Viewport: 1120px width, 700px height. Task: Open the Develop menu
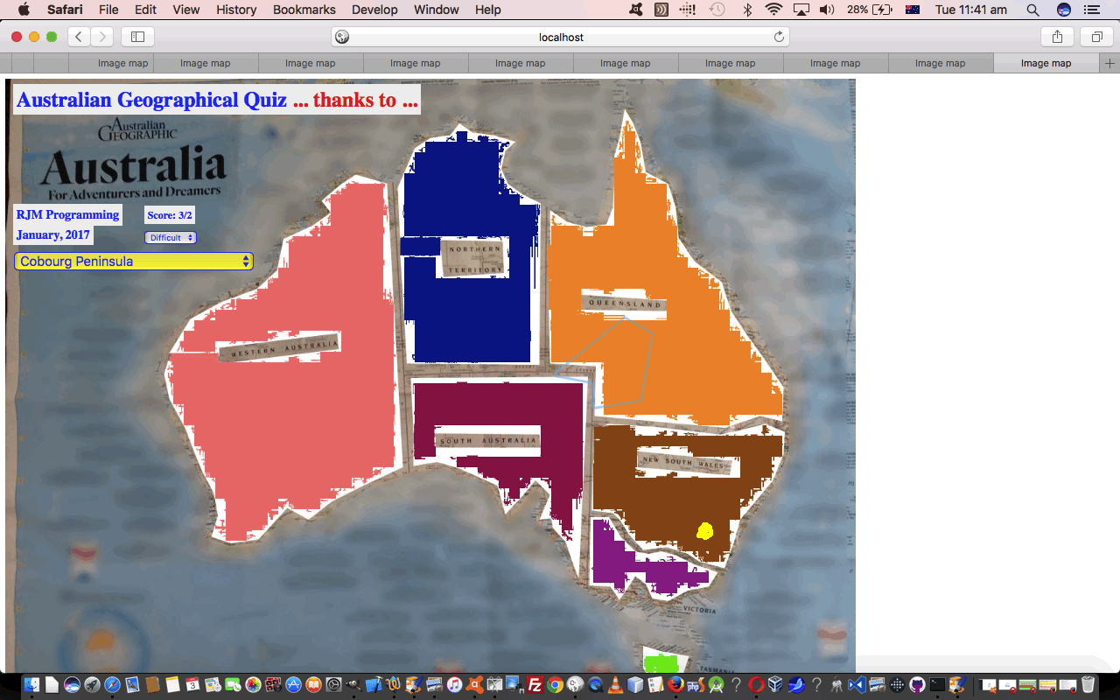(x=374, y=10)
